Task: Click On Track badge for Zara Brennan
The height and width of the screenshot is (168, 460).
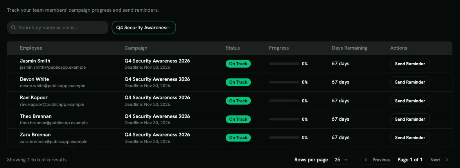Action: 238,138
